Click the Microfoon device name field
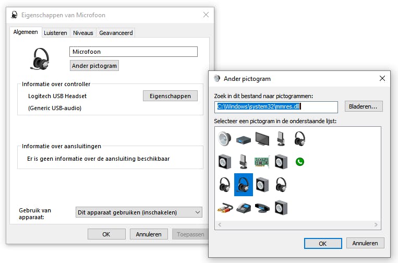Screen dimensions: 398x263 133,52
